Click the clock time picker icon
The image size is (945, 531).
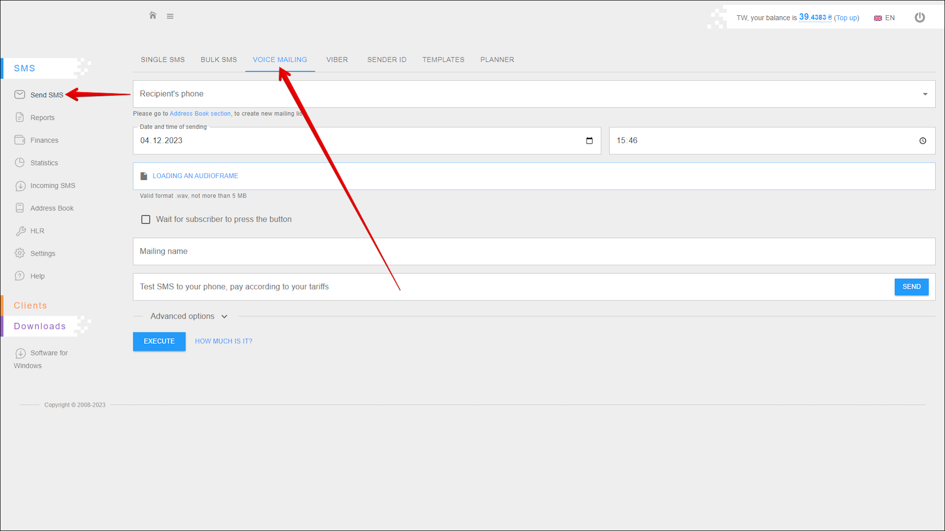pyautogui.click(x=922, y=141)
